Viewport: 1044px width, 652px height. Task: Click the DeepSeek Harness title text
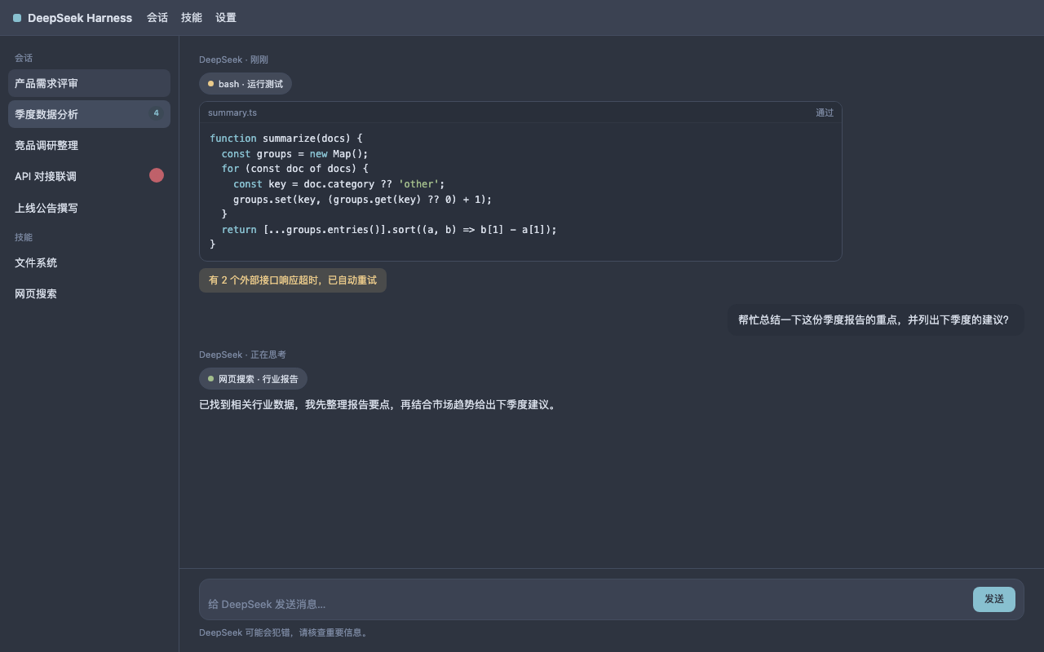coord(80,18)
